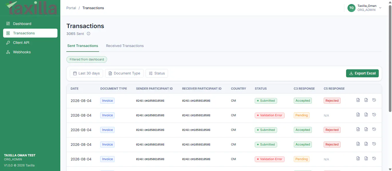View document icon in first Validation Error row
Screen dimensions: 392x171
point(358,115)
